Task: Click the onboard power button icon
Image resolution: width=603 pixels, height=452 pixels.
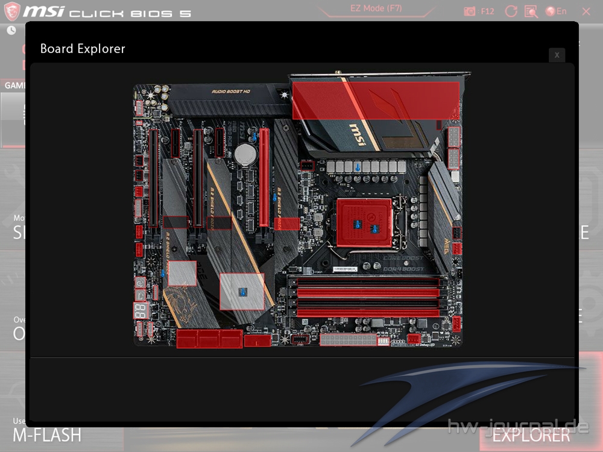Action: click(x=140, y=283)
